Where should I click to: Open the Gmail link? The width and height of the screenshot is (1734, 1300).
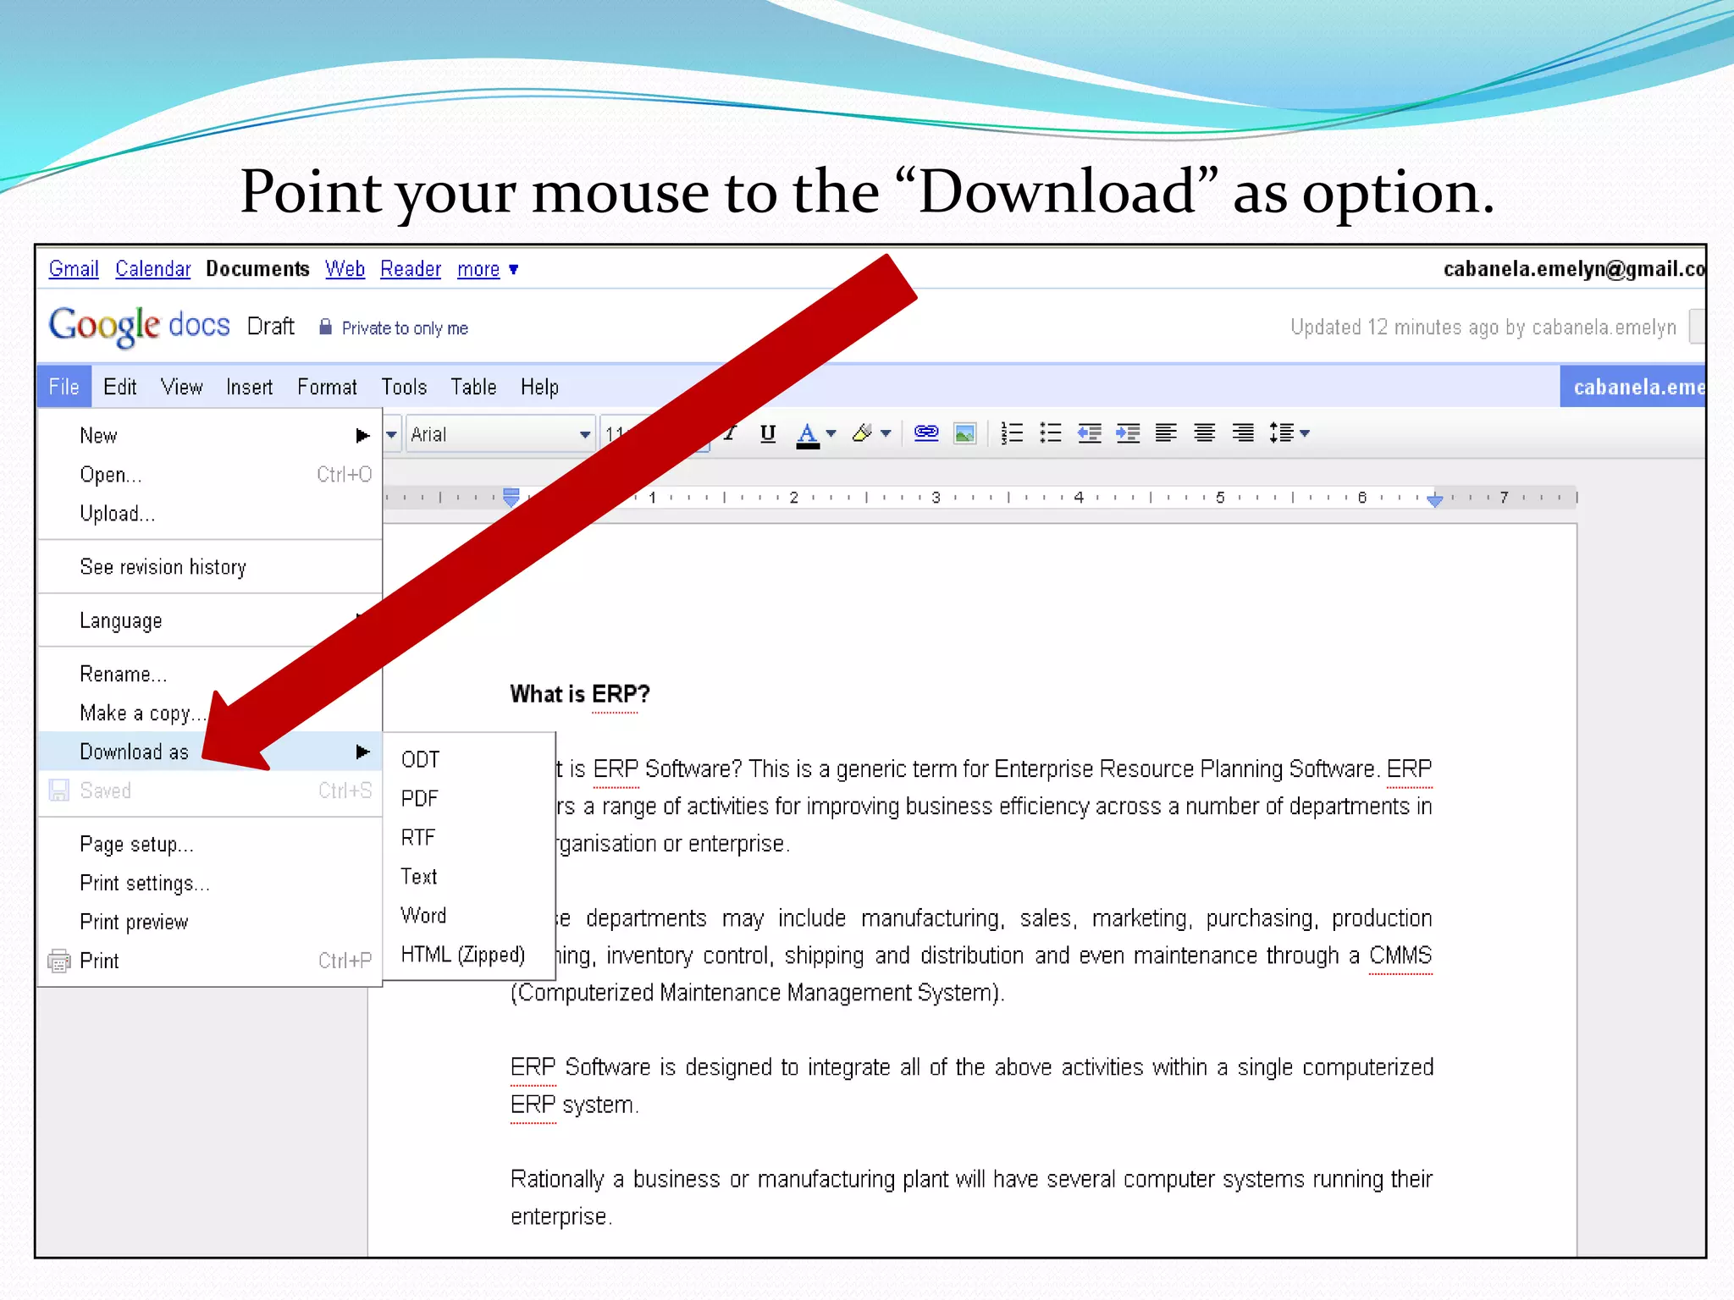[x=74, y=269]
